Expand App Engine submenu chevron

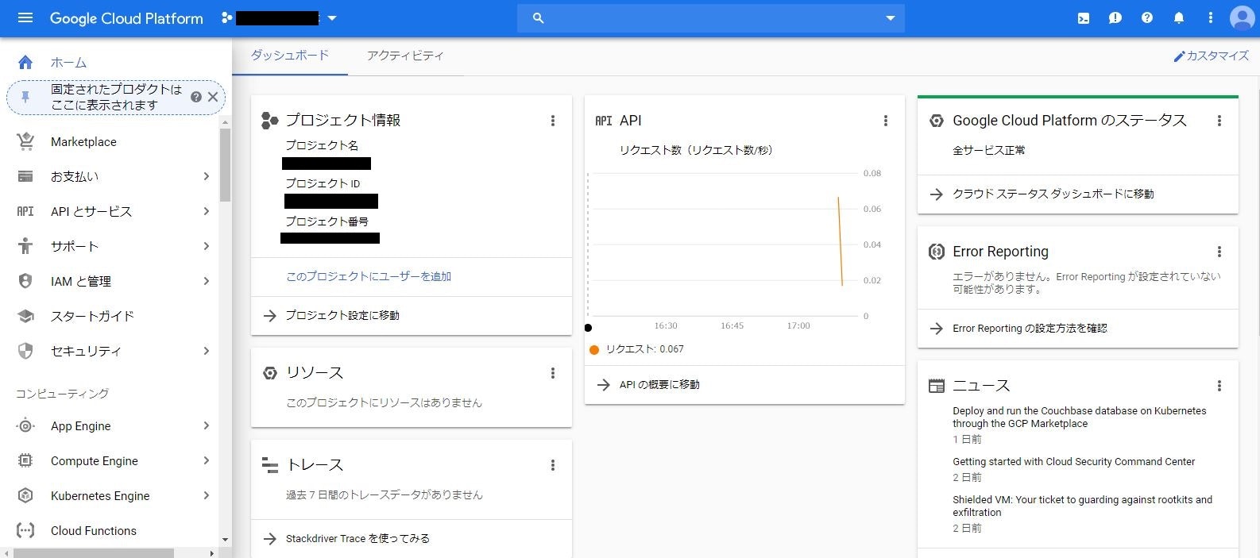[x=207, y=425]
